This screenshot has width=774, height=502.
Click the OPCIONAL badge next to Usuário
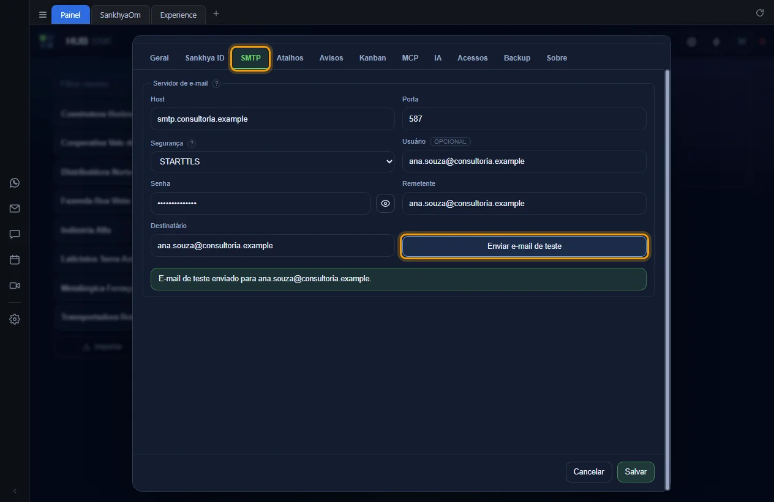pos(450,141)
